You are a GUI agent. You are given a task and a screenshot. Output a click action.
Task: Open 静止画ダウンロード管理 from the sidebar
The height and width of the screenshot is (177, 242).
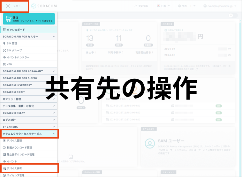(20, 155)
